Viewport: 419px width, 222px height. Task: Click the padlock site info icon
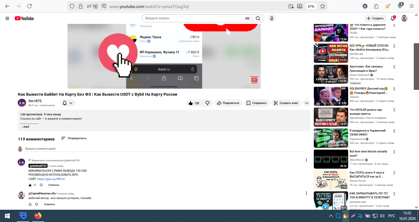[x=80, y=6]
